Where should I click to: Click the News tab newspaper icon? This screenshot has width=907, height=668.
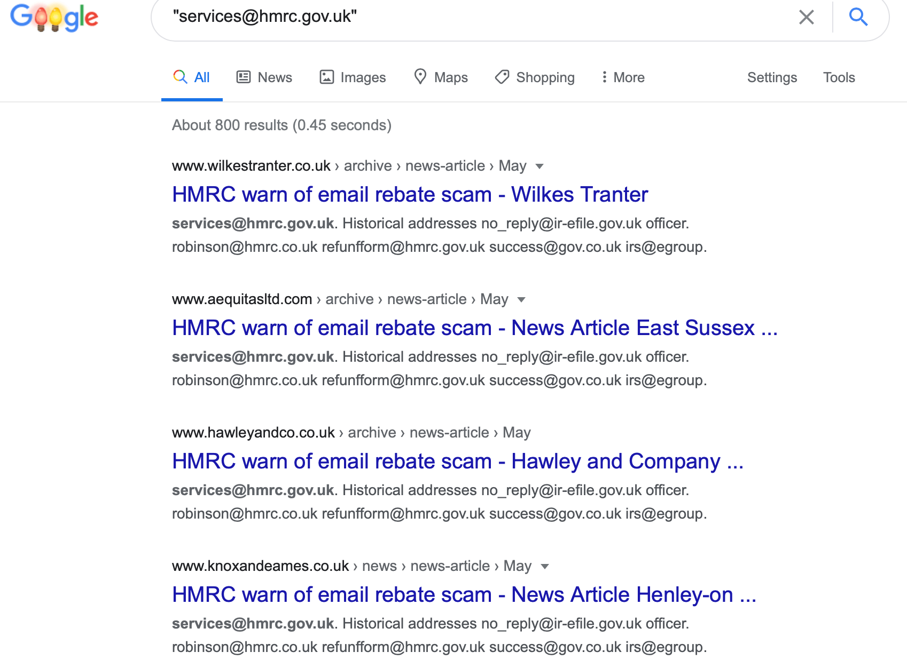(244, 77)
